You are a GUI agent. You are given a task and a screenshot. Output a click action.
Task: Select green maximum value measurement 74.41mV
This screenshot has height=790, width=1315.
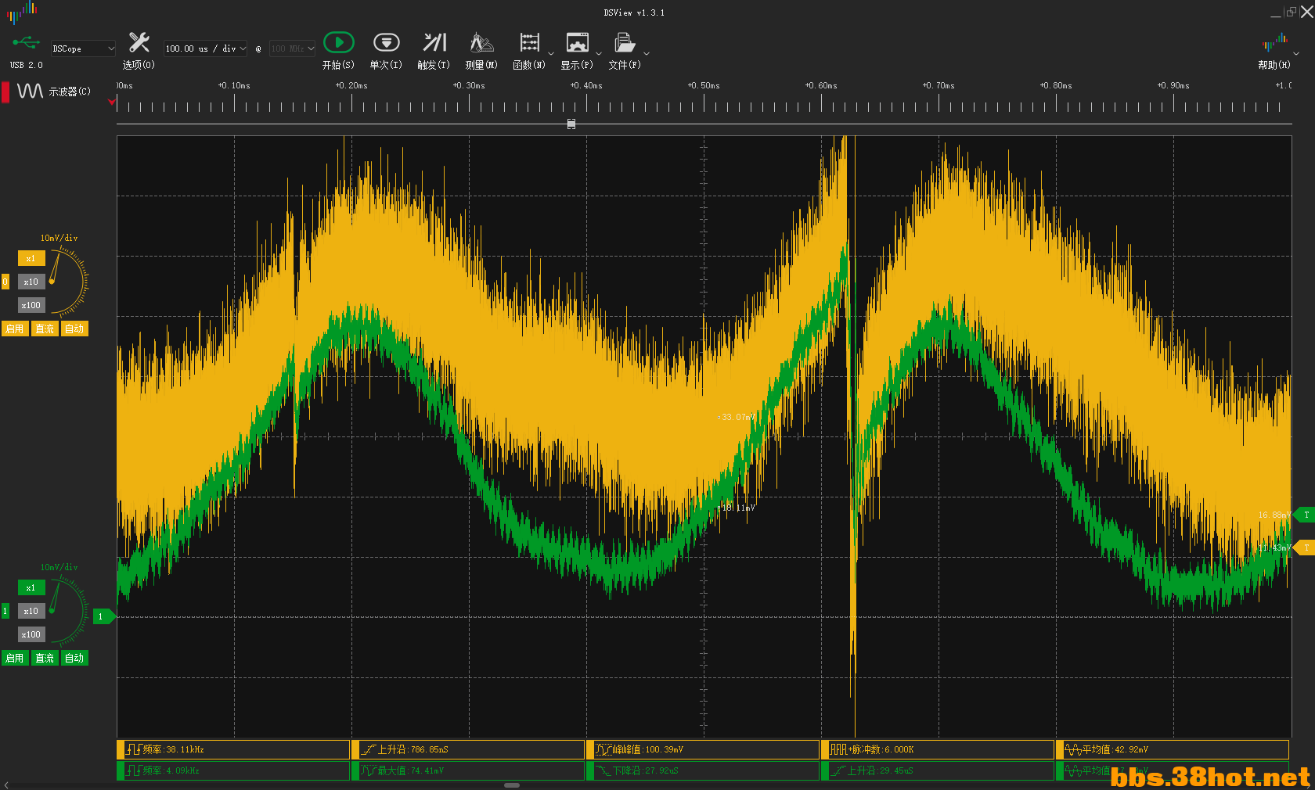pyautogui.click(x=468, y=770)
